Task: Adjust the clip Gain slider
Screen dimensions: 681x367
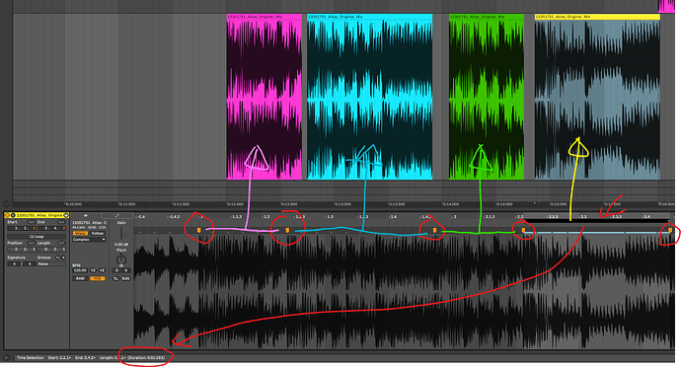Action: click(x=122, y=234)
